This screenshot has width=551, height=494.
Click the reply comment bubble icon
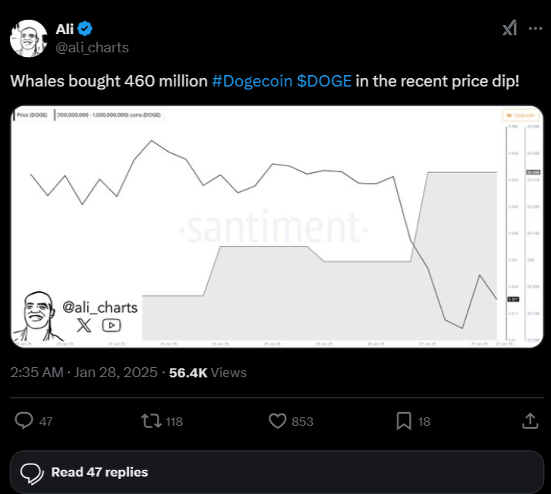point(25,420)
